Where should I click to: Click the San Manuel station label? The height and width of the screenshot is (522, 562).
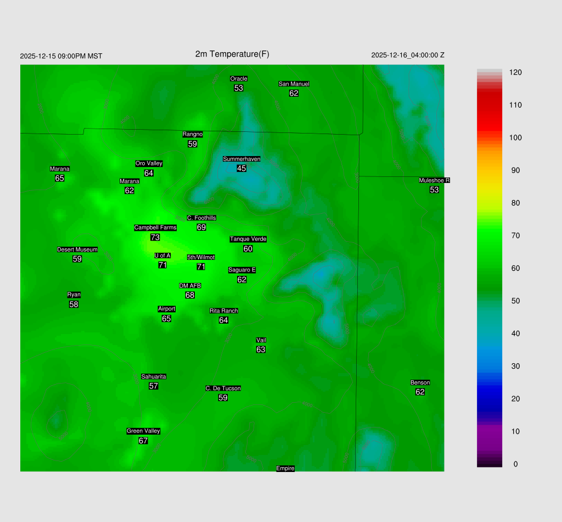pos(294,84)
